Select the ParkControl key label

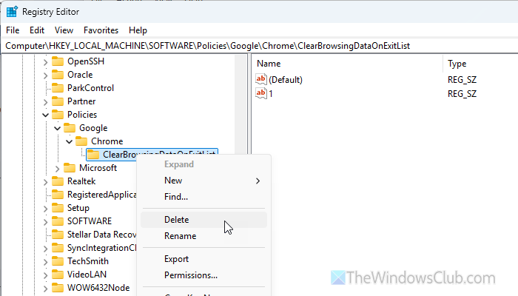tap(90, 88)
